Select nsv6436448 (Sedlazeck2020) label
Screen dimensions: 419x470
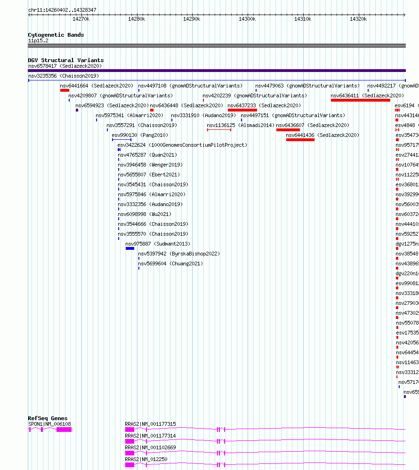click(186, 105)
